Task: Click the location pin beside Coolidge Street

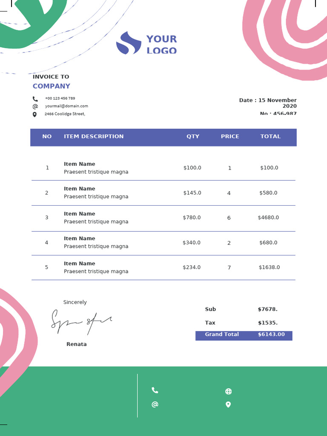Action: coord(34,115)
